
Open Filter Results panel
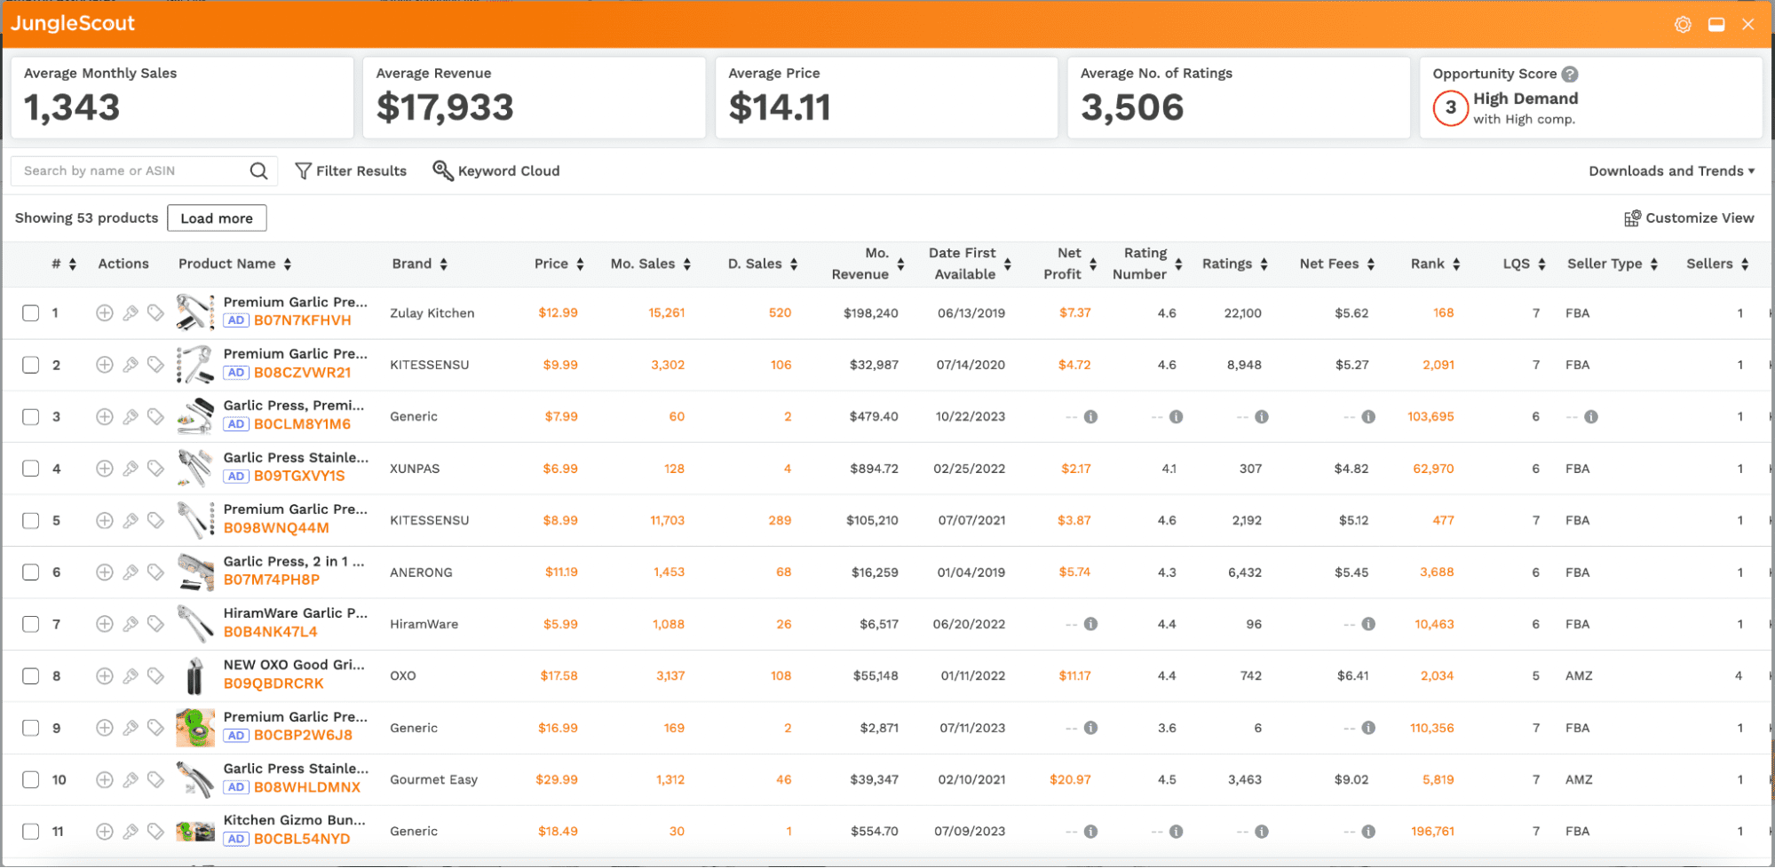[351, 171]
